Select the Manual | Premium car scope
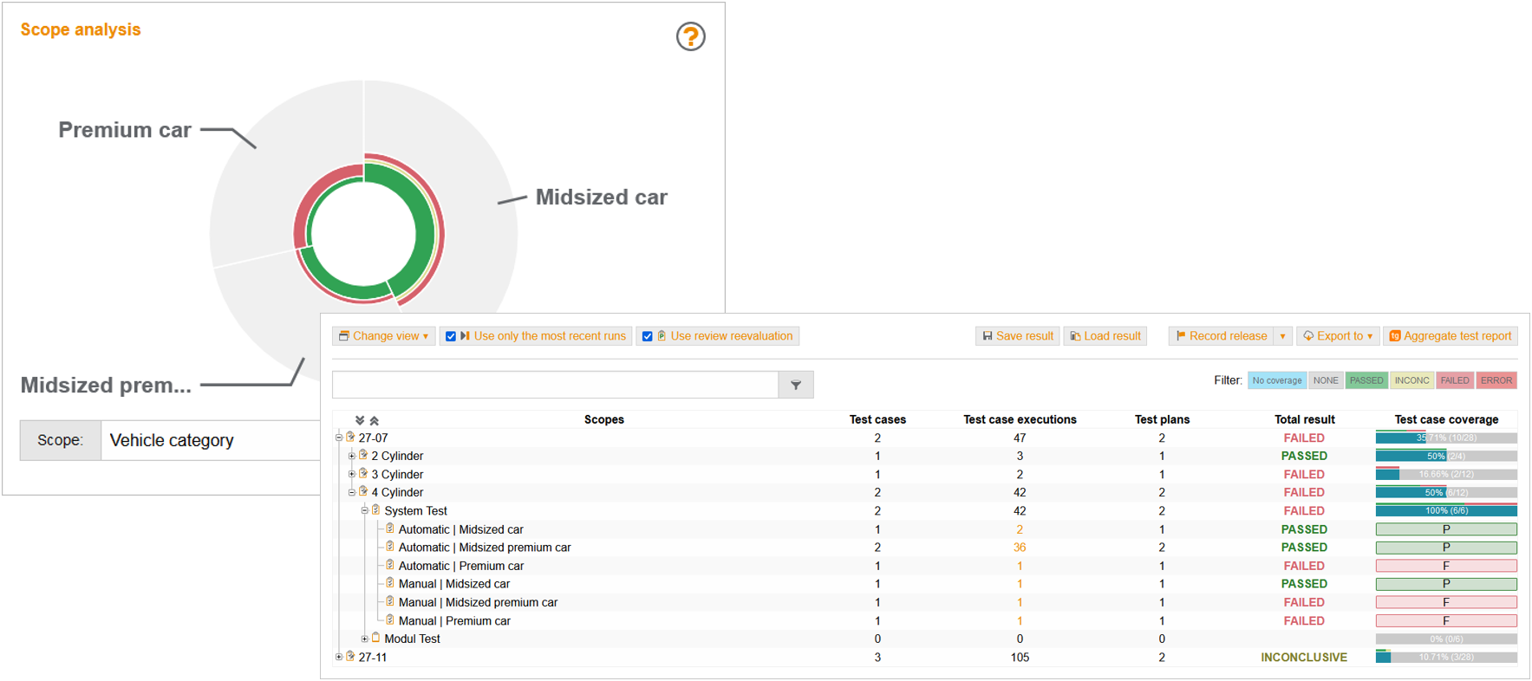The height and width of the screenshot is (681, 1532). [453, 621]
